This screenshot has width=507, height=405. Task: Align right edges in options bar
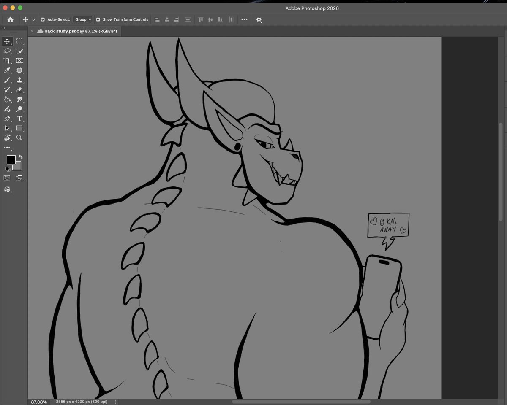pyautogui.click(x=177, y=19)
